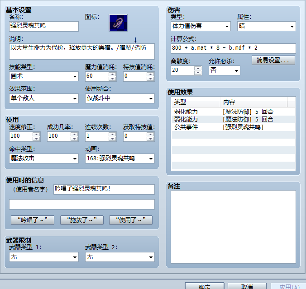Image resolution: width=306 pixels, height=289 pixels.
Task: Increase 魔力值消耗 with up arrow
Action: [x=112, y=74]
